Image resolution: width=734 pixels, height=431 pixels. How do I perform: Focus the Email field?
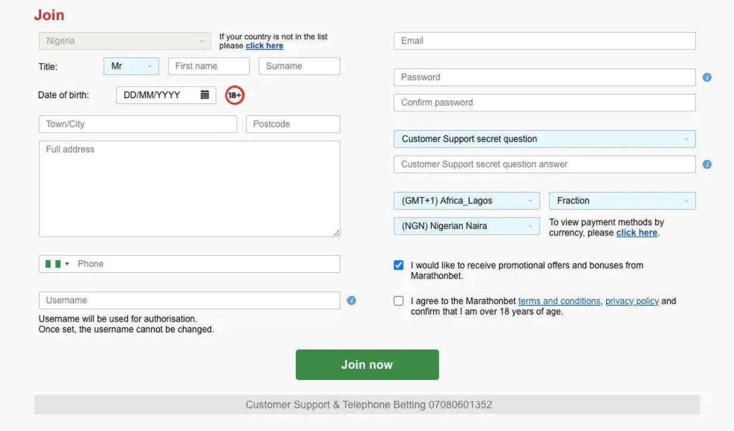(x=544, y=41)
